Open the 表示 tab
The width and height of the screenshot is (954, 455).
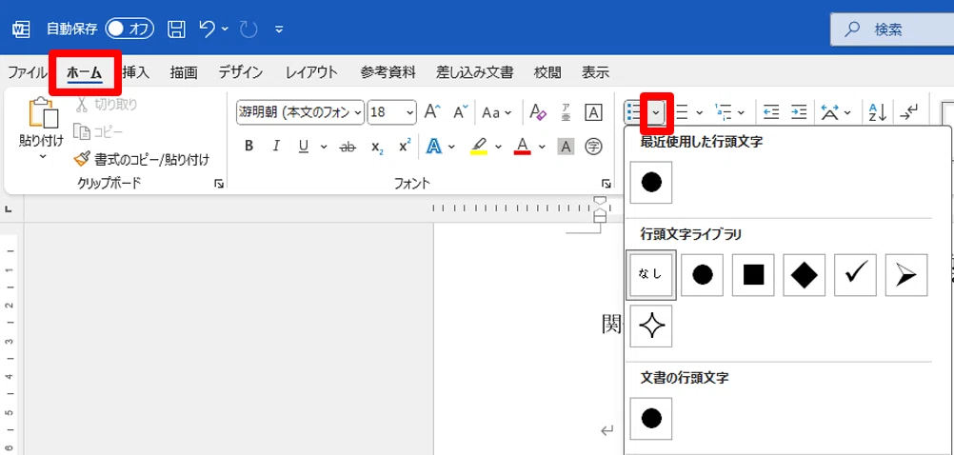pyautogui.click(x=595, y=72)
